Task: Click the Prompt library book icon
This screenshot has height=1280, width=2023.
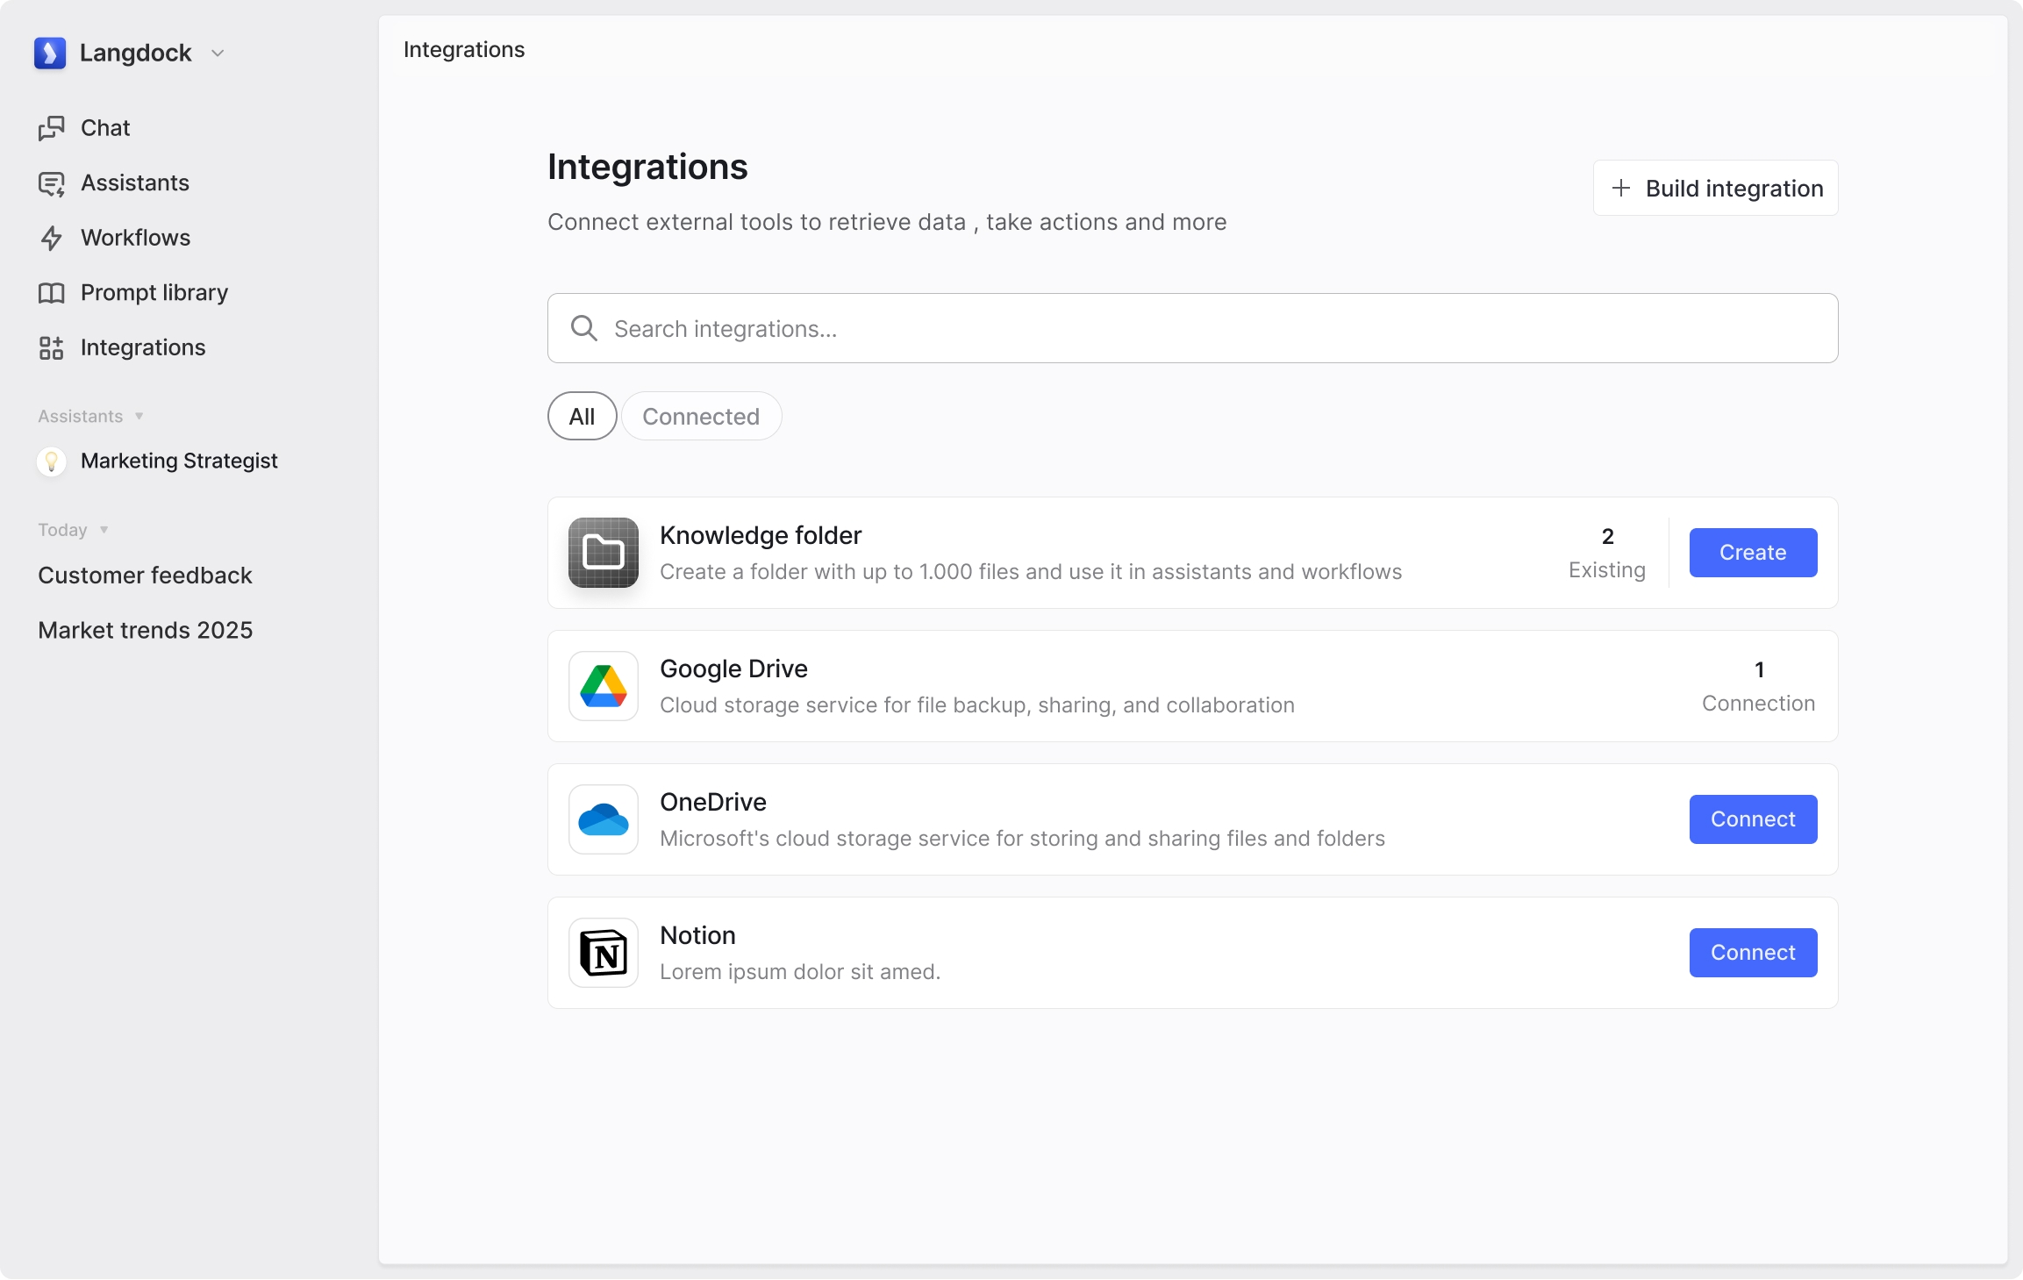Action: [x=52, y=293]
